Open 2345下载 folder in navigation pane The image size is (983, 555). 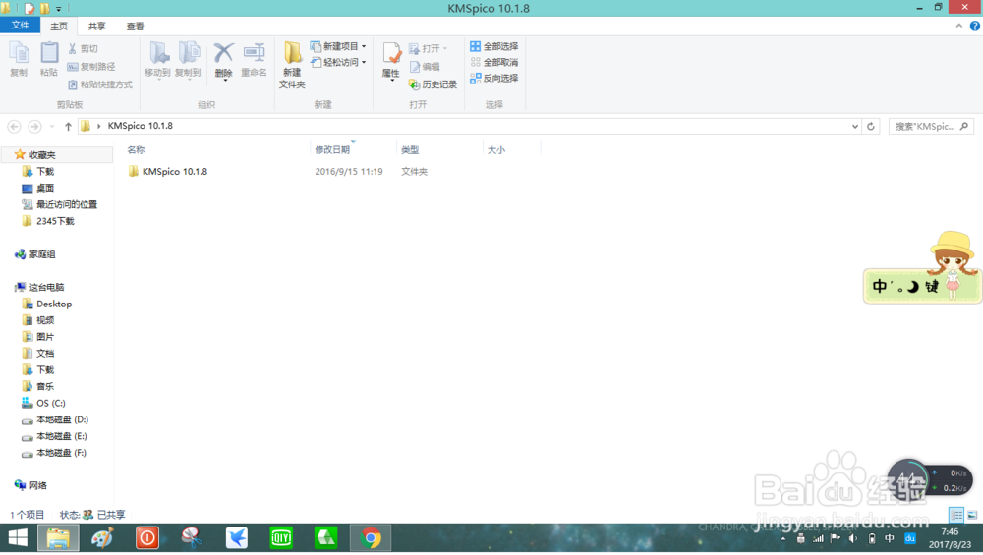point(55,221)
